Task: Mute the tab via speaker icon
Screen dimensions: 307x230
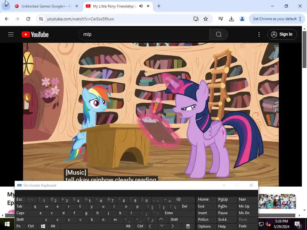Action: (141, 6)
